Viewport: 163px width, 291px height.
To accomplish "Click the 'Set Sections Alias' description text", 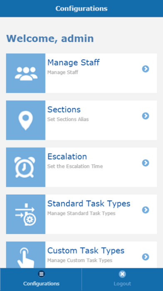I will tap(68, 119).
